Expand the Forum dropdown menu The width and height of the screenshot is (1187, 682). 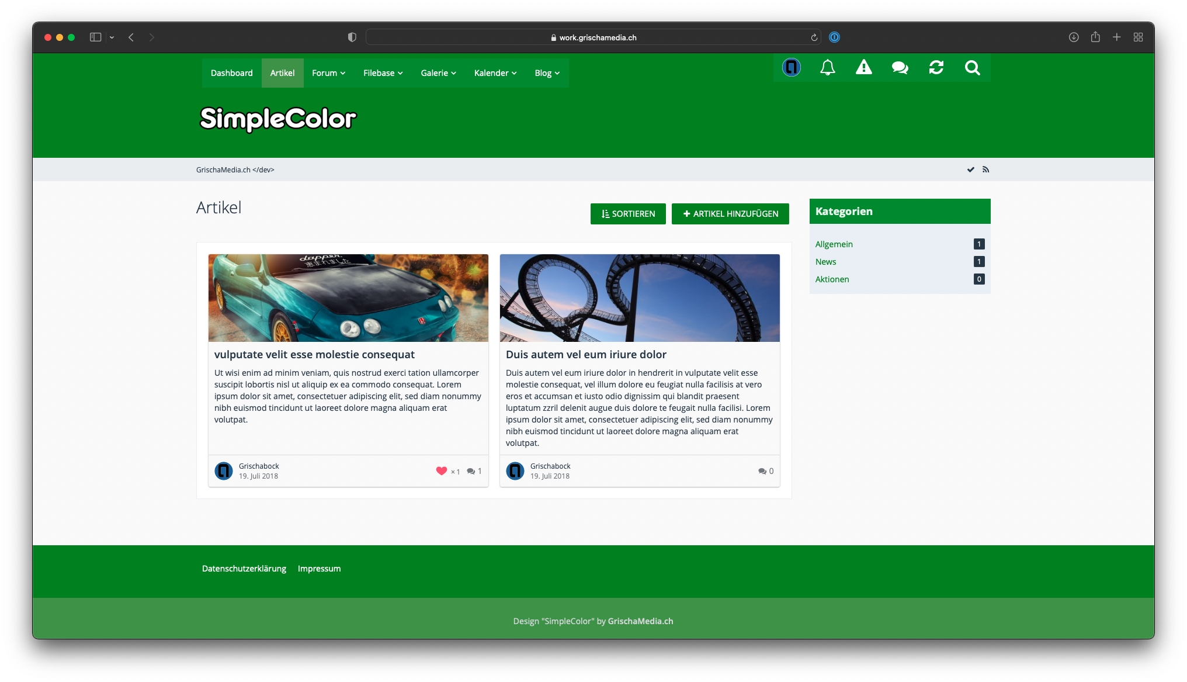coord(328,73)
